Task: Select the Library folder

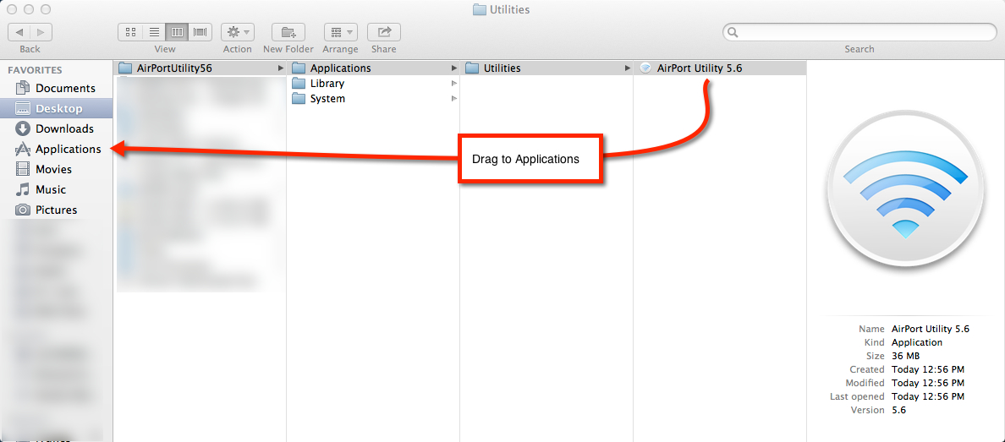Action: (374, 84)
